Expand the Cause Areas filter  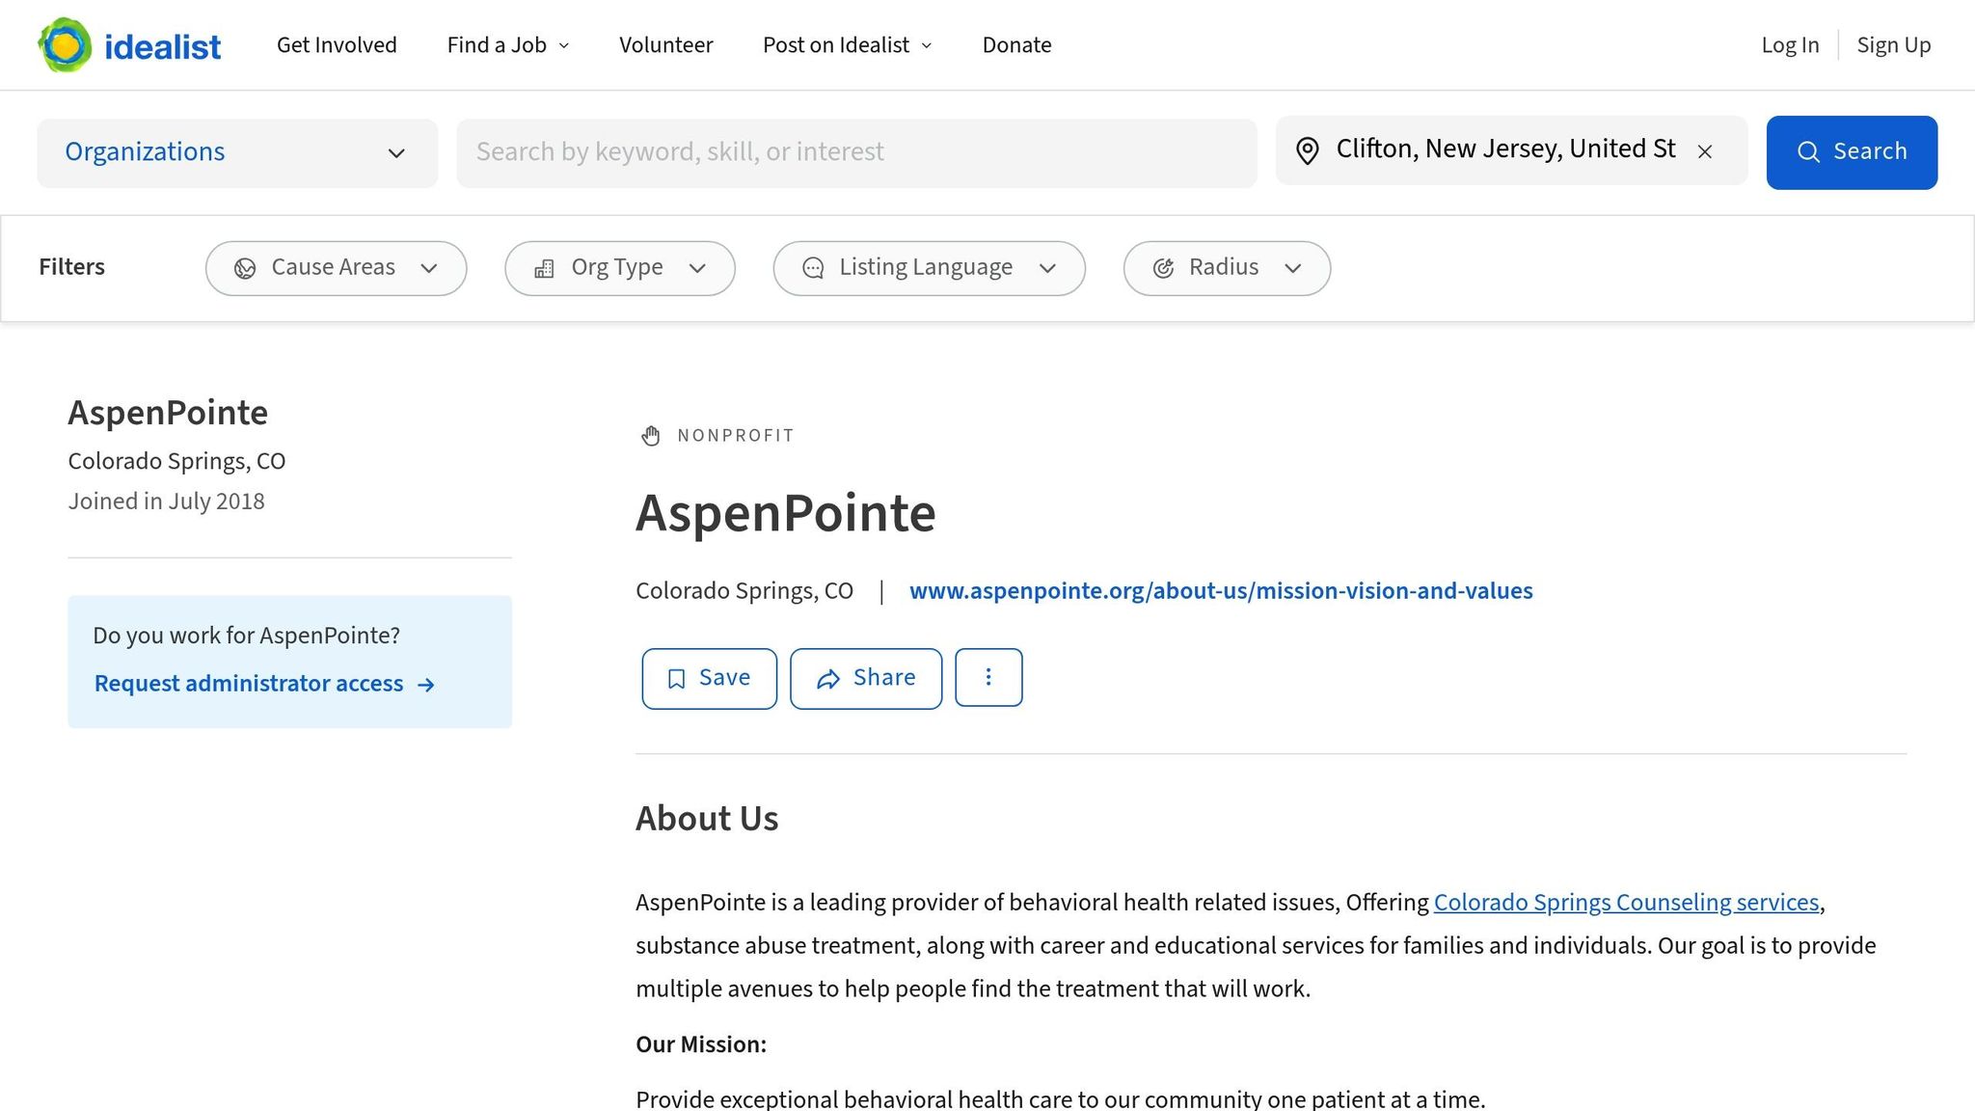pos(336,268)
